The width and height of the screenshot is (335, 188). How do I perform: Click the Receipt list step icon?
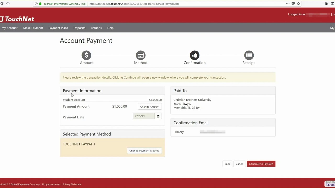(x=249, y=55)
